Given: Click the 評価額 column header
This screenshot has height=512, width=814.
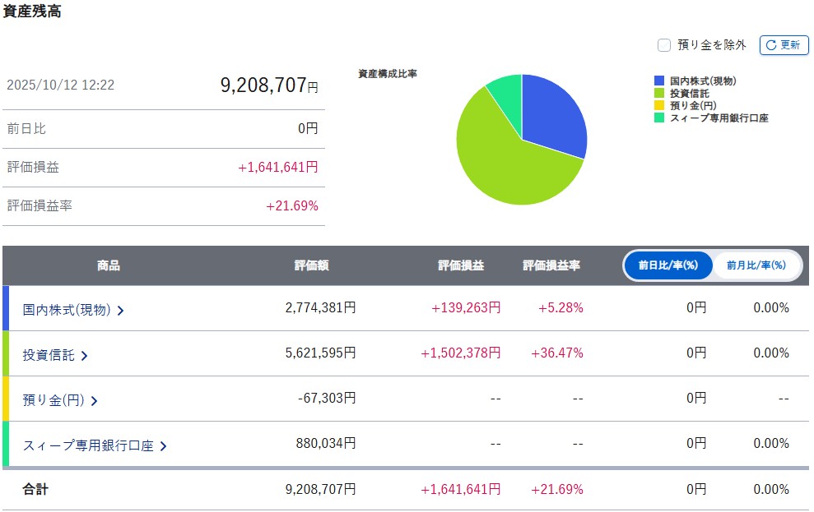Looking at the screenshot, I should (313, 265).
